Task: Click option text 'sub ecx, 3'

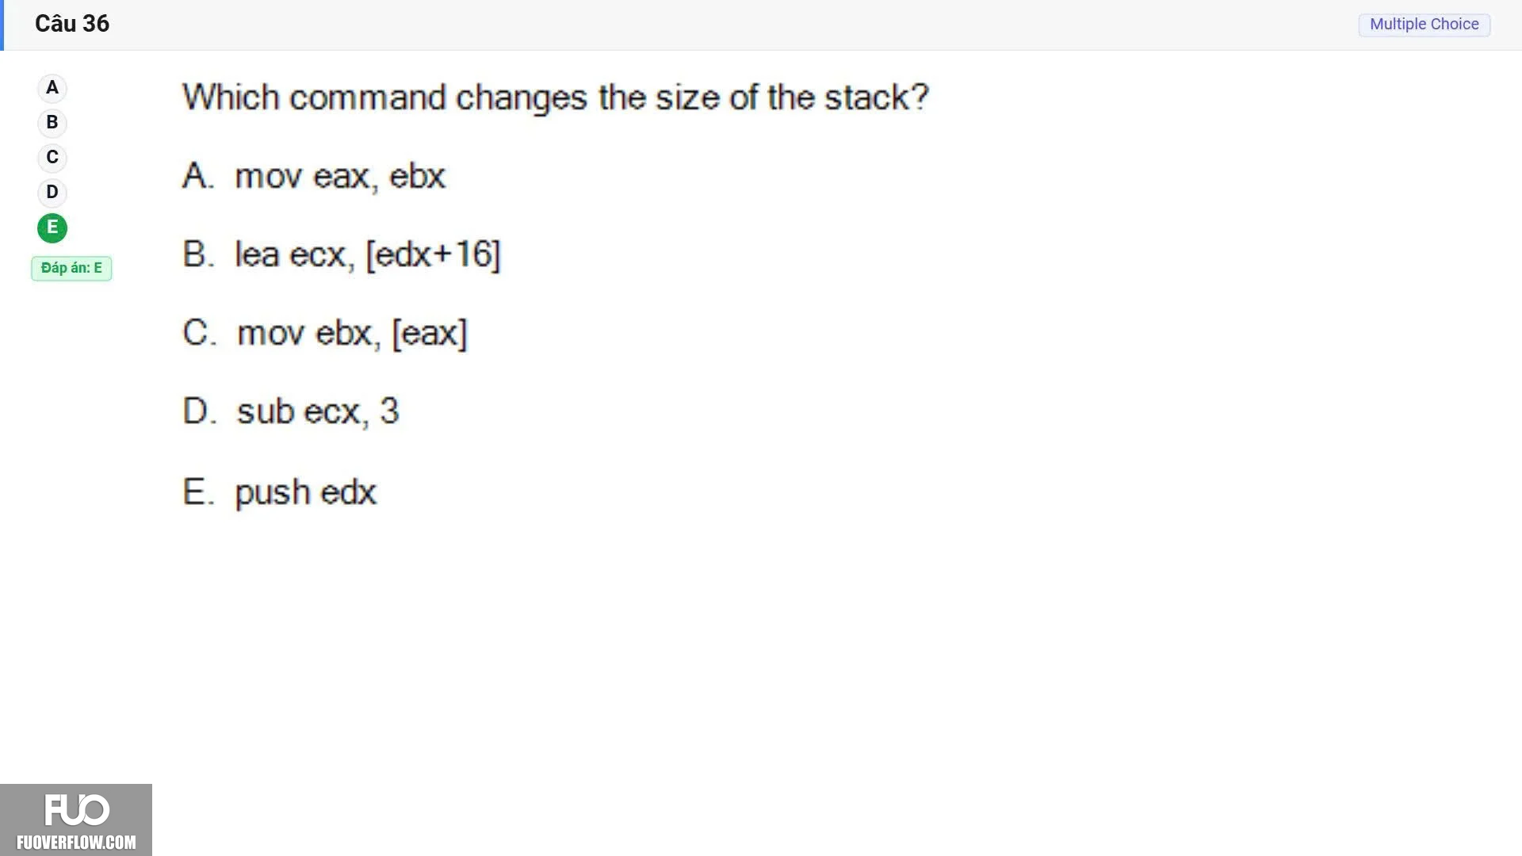Action: click(318, 411)
